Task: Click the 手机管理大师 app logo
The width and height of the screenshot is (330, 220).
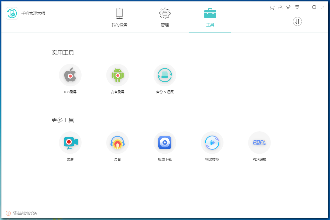Action: [12, 14]
